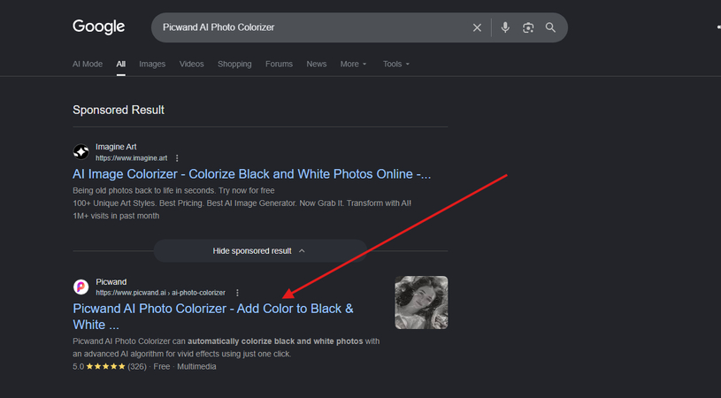
Task: Select the All tab
Action: point(120,64)
